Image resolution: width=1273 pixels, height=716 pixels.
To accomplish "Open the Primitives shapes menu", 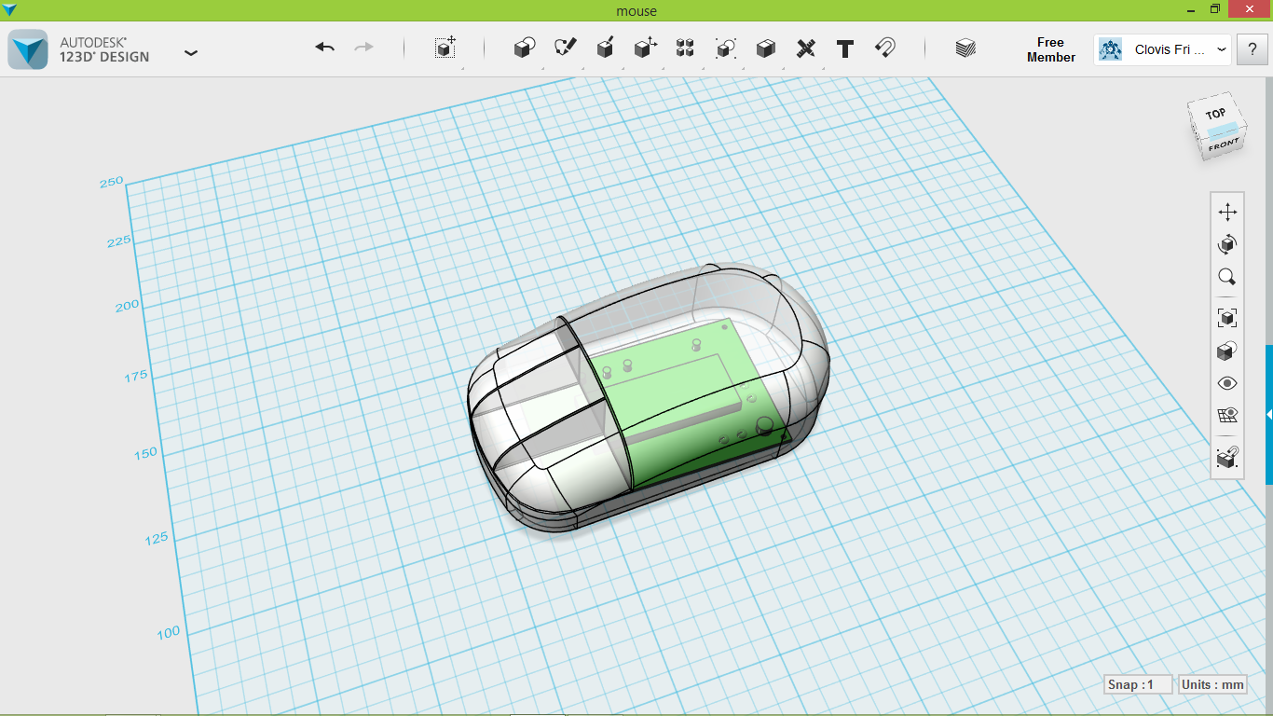I will 525,48.
